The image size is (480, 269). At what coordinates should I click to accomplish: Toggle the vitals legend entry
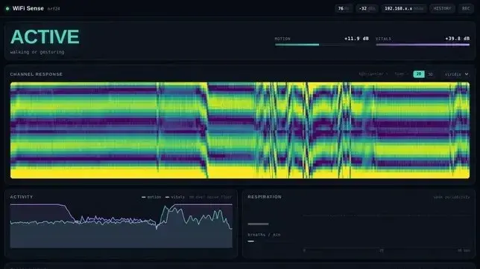[175, 197]
